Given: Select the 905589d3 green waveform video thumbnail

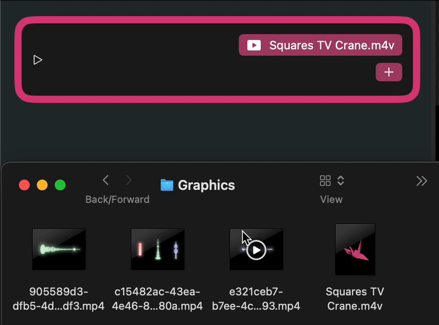Looking at the screenshot, I should click(59, 249).
